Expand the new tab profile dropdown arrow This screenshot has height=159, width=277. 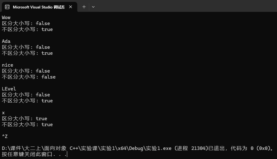coord(93,7)
